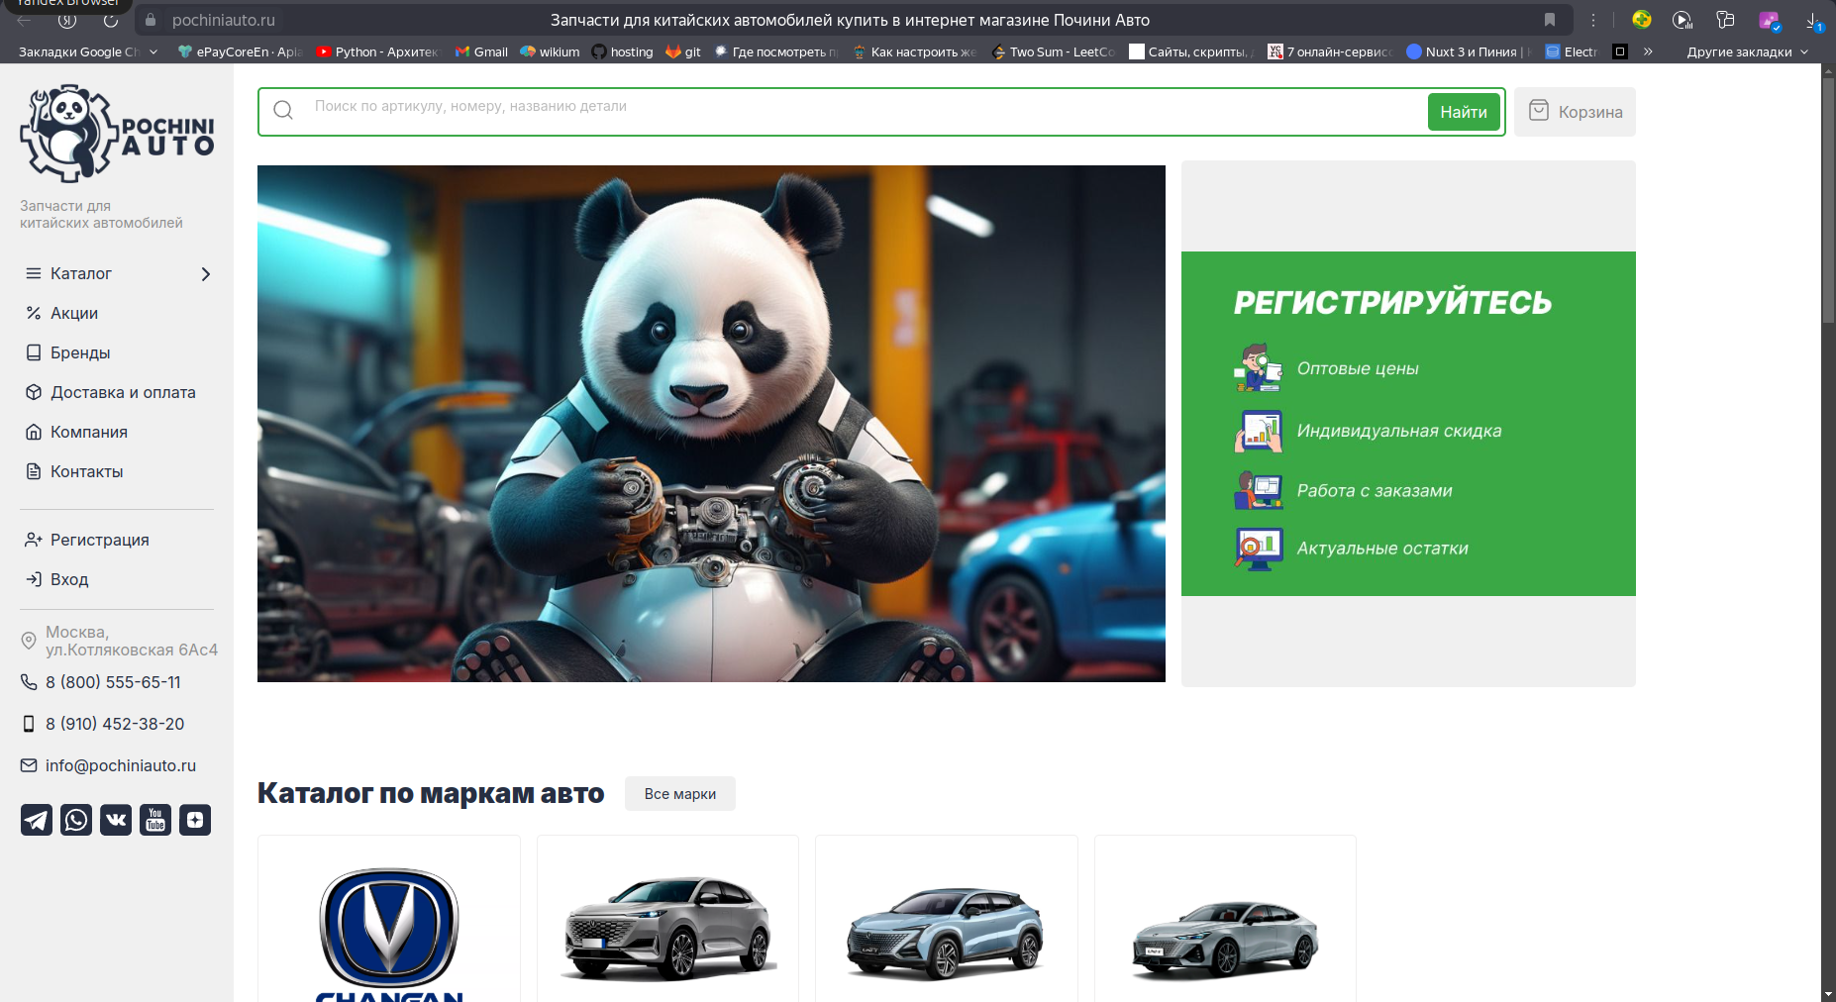Click the browser reload icon
Image resolution: width=1836 pixels, height=1002 pixels.
click(x=111, y=20)
